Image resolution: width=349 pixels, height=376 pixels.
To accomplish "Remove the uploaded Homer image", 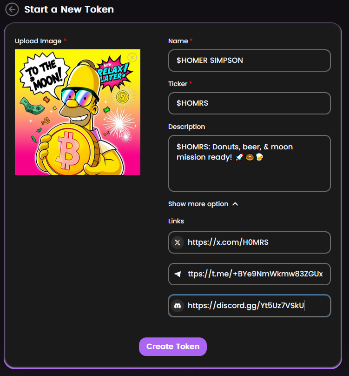I will [x=132, y=58].
